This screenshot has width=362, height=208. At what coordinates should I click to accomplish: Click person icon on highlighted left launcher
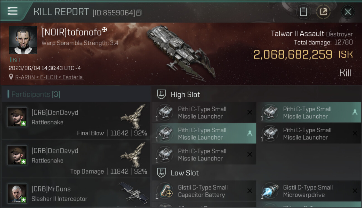(x=250, y=133)
